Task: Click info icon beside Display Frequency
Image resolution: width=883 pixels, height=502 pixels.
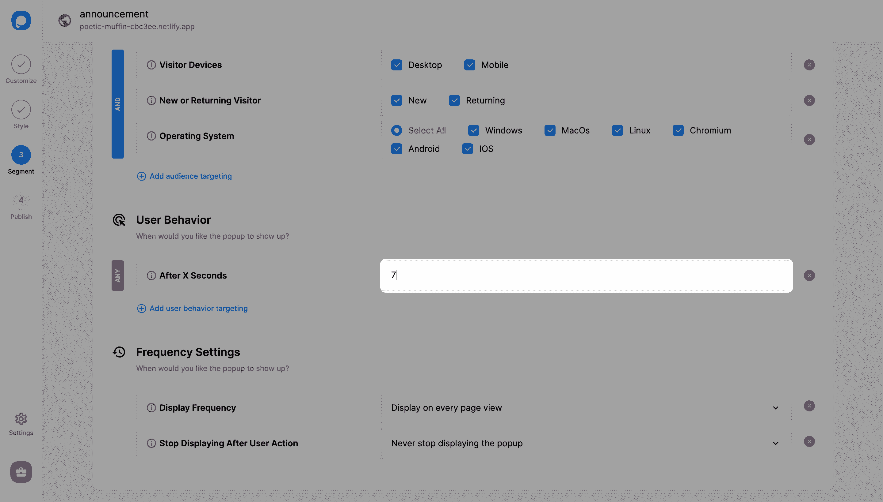Action: [151, 407]
